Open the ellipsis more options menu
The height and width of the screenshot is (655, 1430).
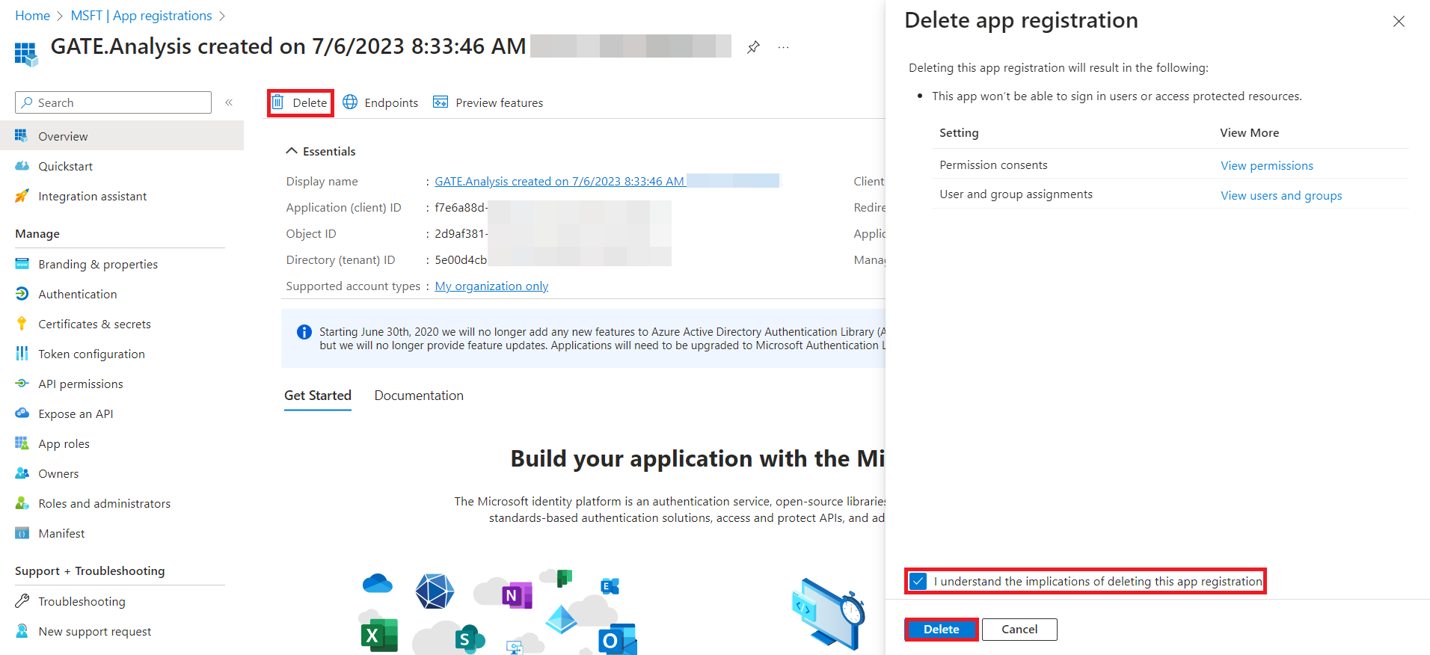point(783,47)
